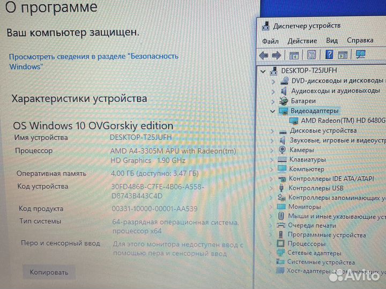Click the device code 30FD486B value
This screenshot has height=289, width=386.
[158, 191]
